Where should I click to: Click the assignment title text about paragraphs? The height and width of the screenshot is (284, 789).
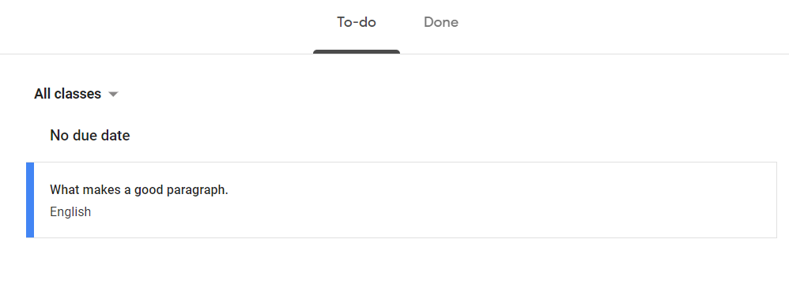pos(139,190)
